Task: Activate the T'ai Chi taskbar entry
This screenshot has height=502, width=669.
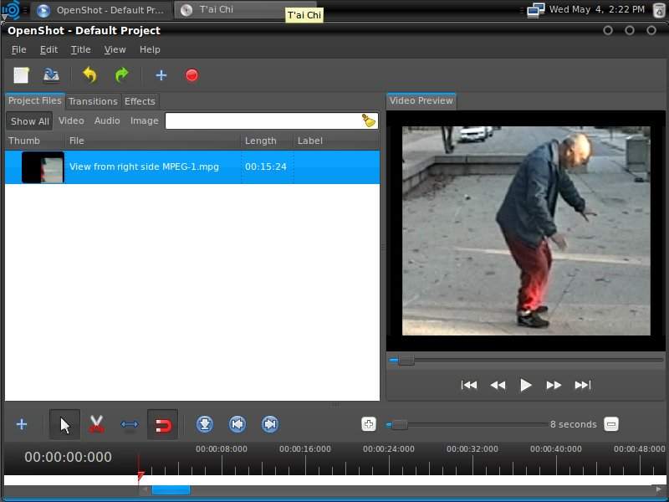Action: click(x=217, y=11)
